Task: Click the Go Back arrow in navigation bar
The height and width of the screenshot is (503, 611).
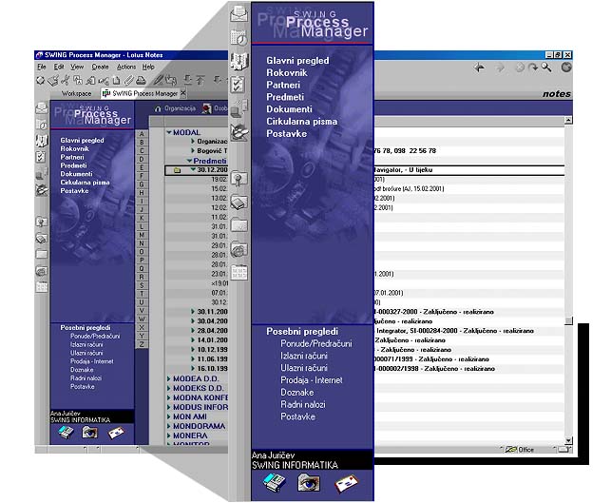Action: (x=479, y=68)
